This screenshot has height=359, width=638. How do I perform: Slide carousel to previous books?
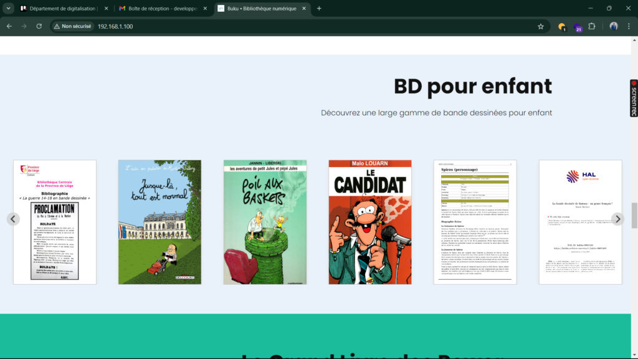pyautogui.click(x=13, y=219)
